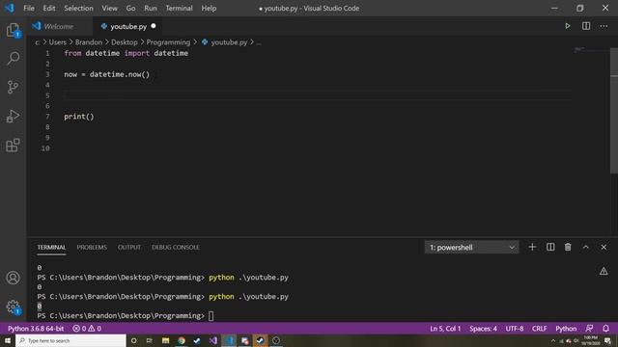Select Python 3.6.8 64-bit interpreter status
Screen dimensions: 618x347
[36, 328]
